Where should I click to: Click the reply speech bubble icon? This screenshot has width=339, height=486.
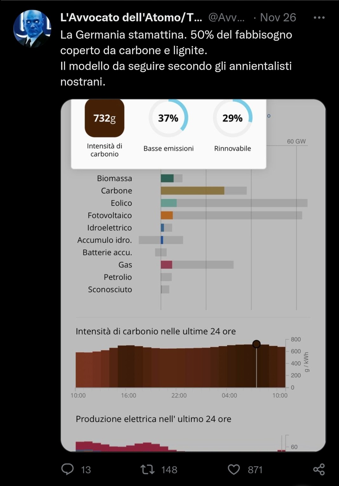67,469
